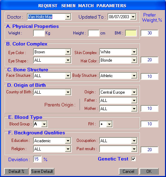Viewport: 166px width, 177px height.
Task: Click the Weight input field
Action: click(39, 33)
